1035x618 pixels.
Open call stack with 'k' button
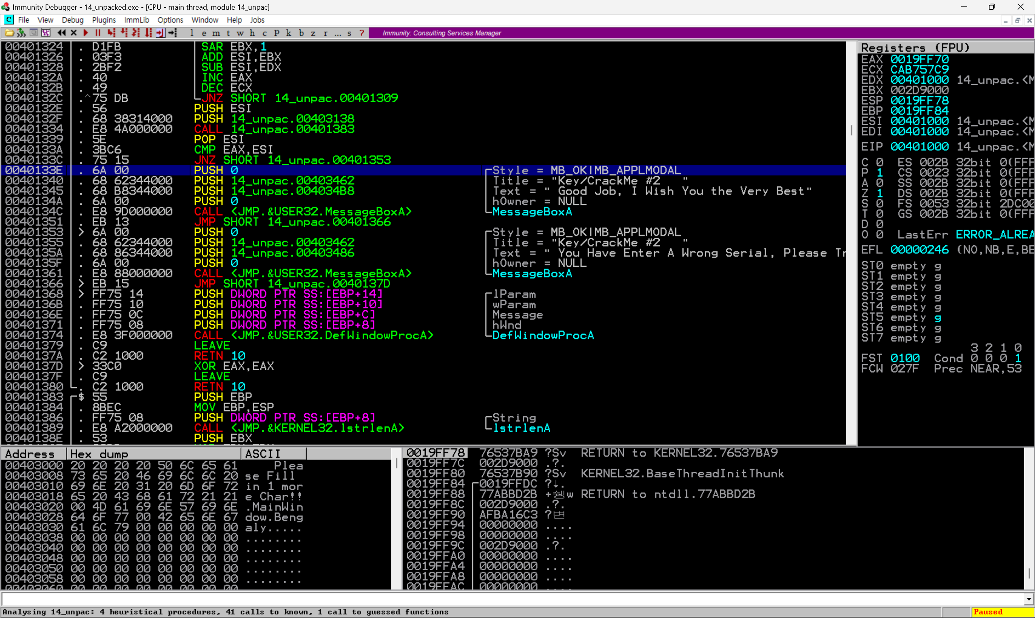click(289, 33)
